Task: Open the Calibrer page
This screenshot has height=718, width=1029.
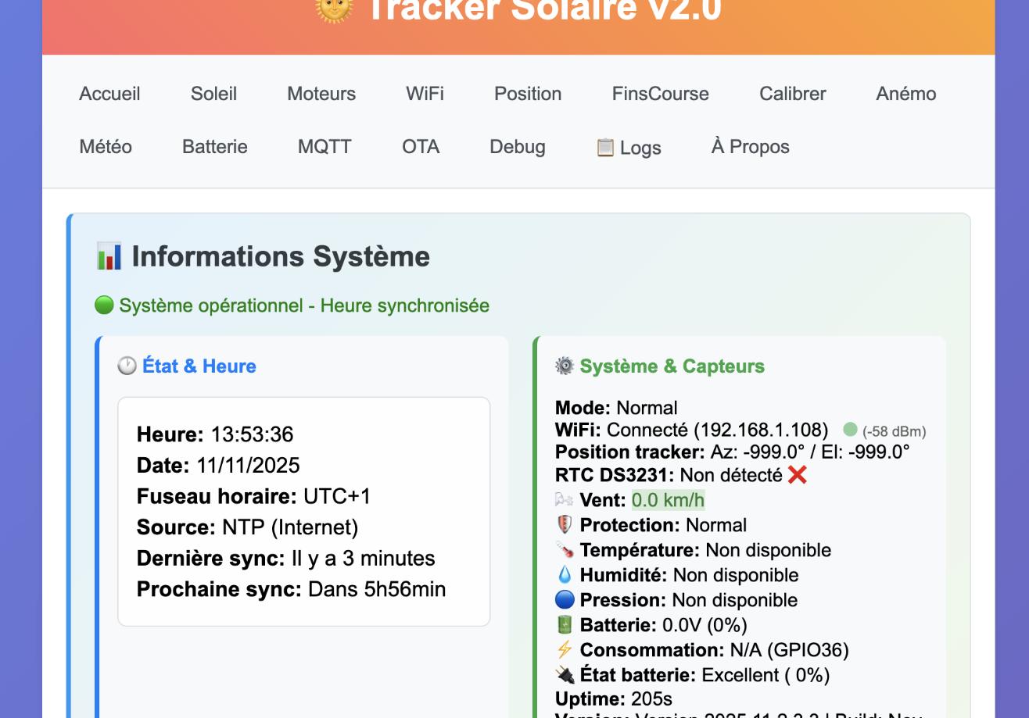Action: [793, 94]
